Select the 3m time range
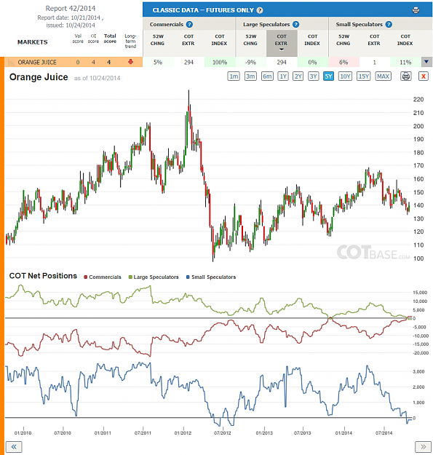Viewport: 433px width, 455px height. click(250, 76)
